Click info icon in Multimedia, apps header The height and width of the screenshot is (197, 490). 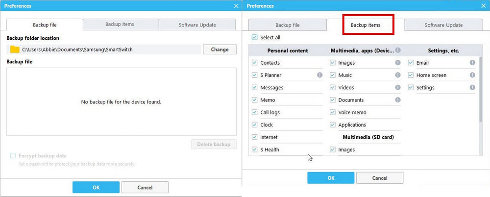(x=398, y=50)
